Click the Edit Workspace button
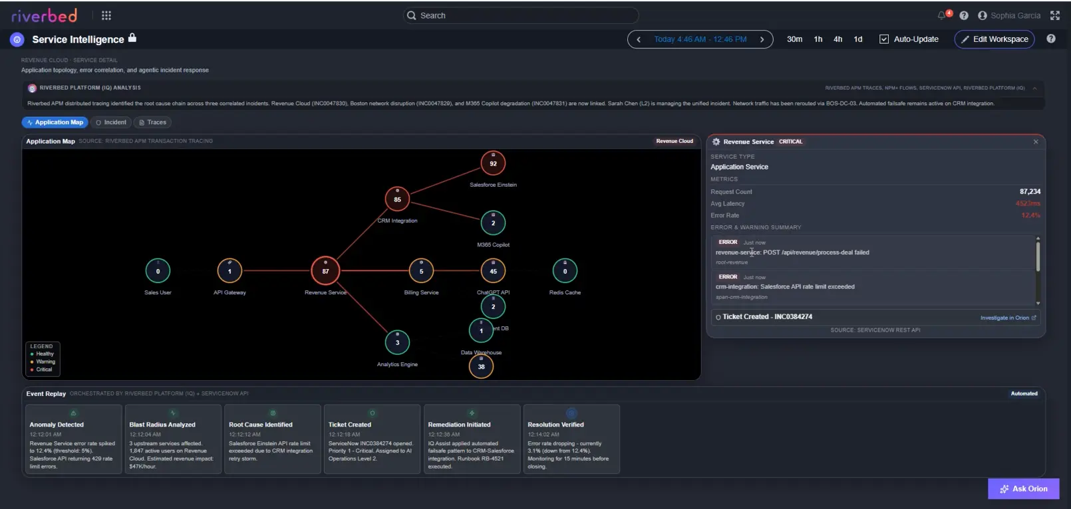 [x=995, y=39]
